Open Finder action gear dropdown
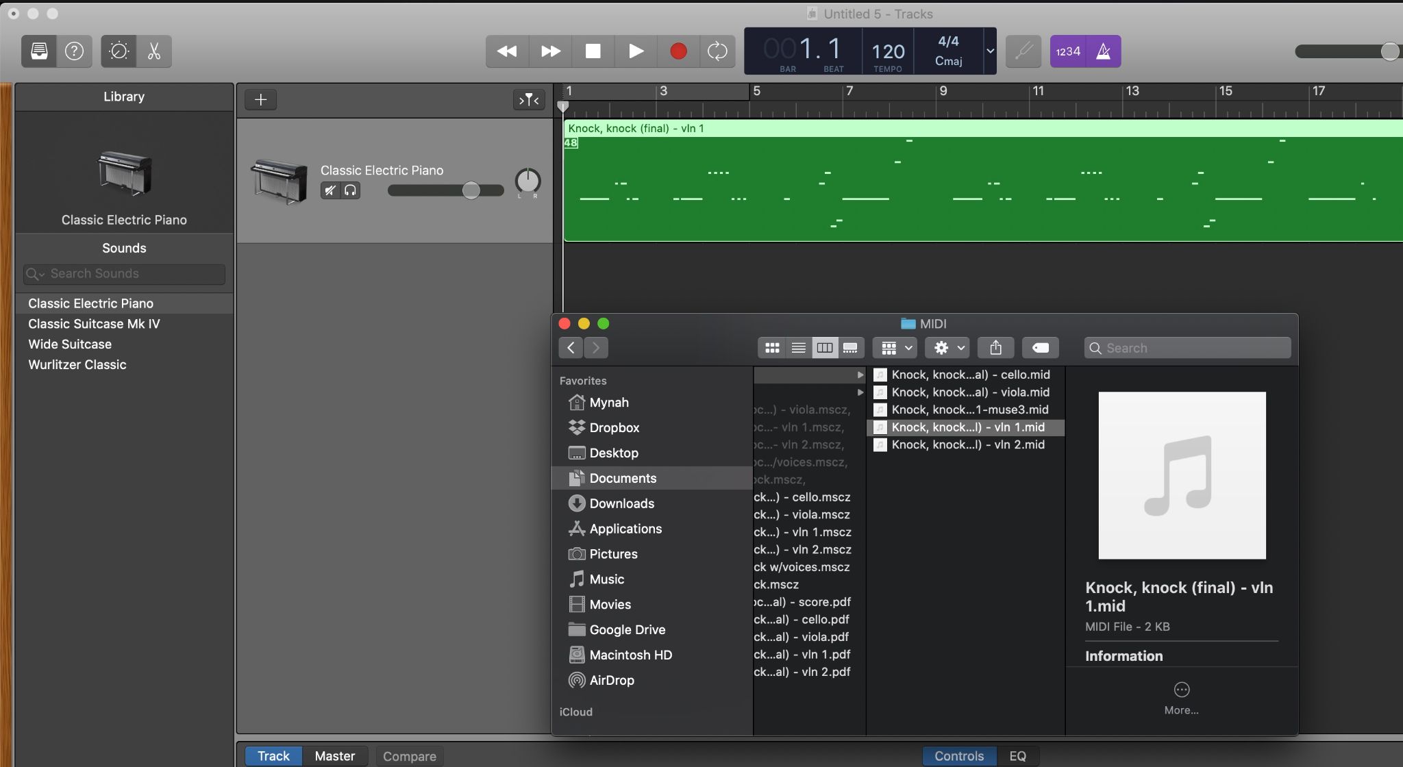1403x767 pixels. tap(949, 348)
